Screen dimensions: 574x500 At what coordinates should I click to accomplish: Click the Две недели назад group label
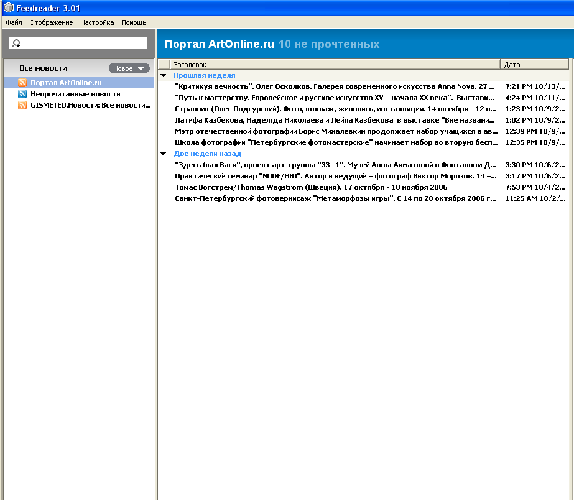tap(208, 154)
